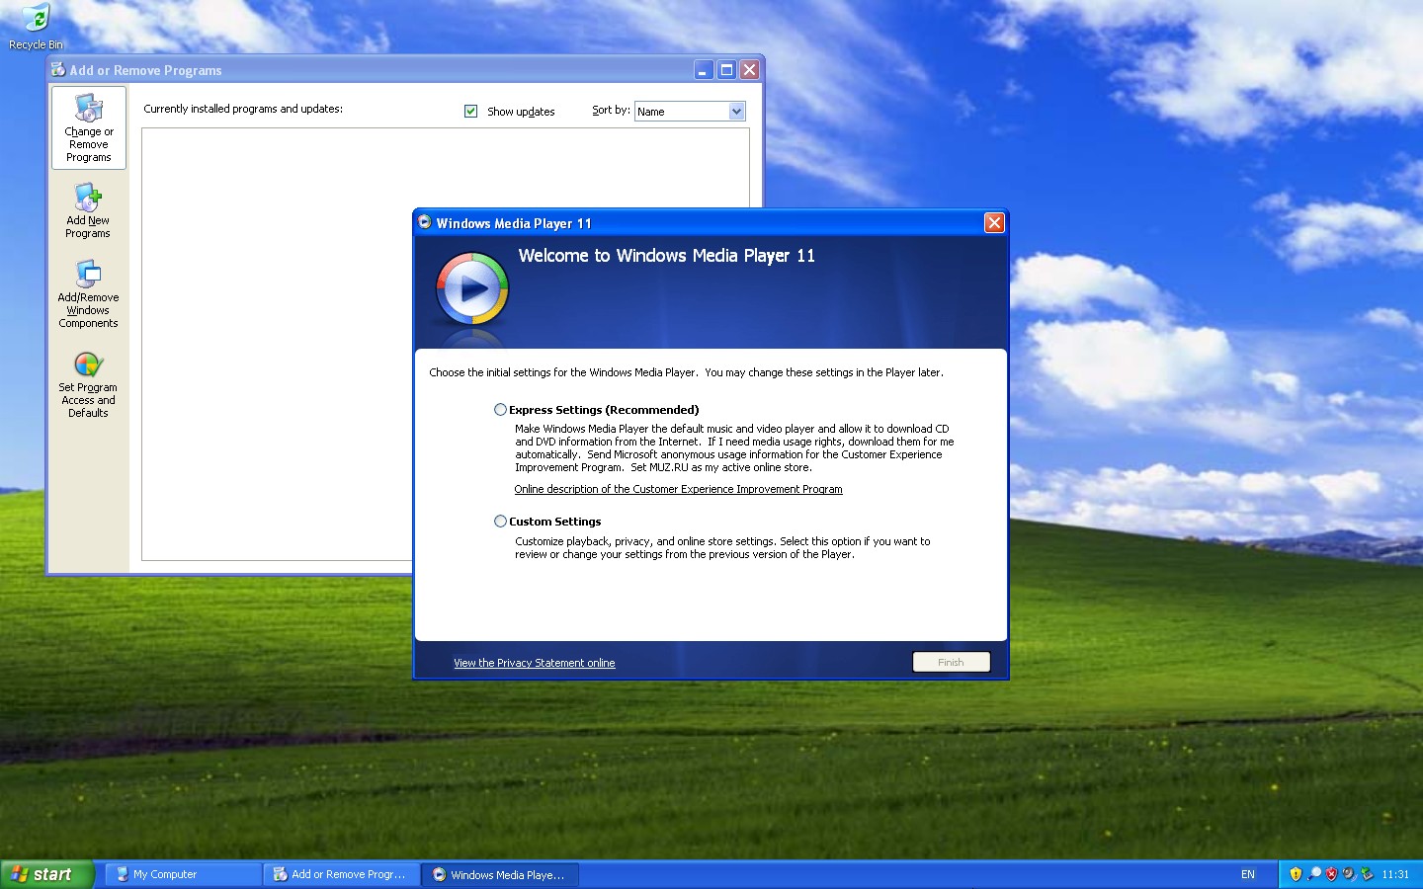Select Express Settings (Recommended)
1423x889 pixels.
500,409
